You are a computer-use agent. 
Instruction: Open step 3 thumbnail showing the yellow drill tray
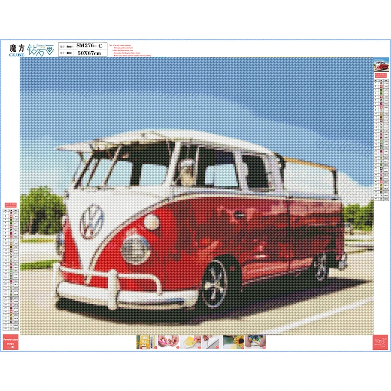[190, 342]
